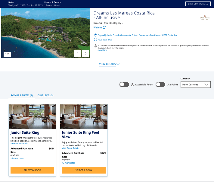Open Junior Suite King Pool View photo
This screenshot has height=182, width=214.
(x=84, y=117)
